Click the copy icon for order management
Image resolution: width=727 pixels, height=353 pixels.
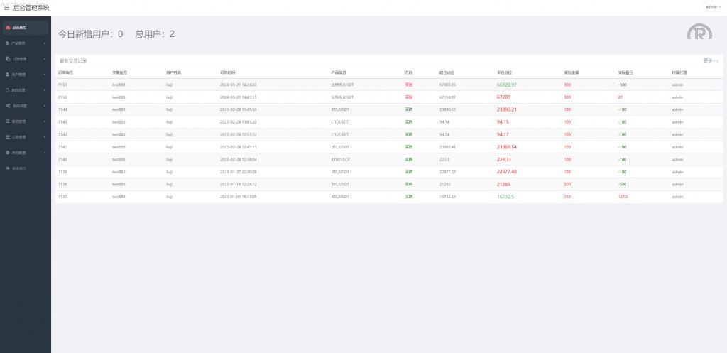tap(7, 59)
